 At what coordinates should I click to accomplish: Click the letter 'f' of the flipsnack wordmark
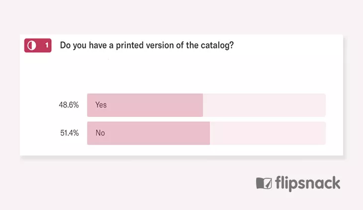[278, 183]
